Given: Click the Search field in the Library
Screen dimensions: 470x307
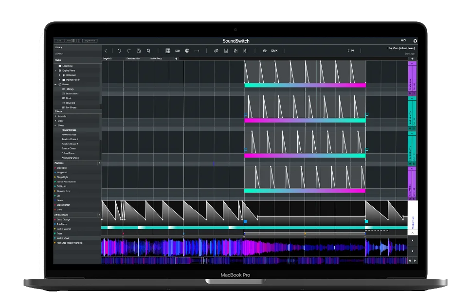Looking at the screenshot, I should pyautogui.click(x=77, y=54).
